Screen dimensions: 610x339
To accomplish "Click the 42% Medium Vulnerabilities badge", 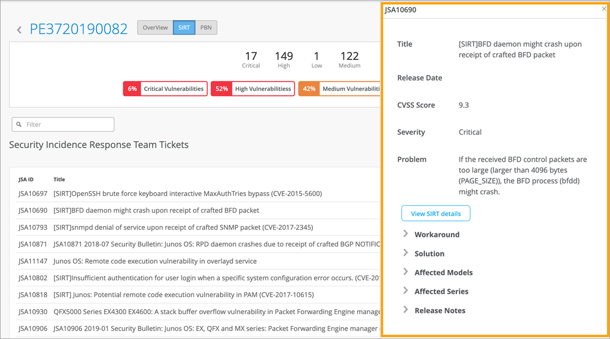I will [x=338, y=89].
